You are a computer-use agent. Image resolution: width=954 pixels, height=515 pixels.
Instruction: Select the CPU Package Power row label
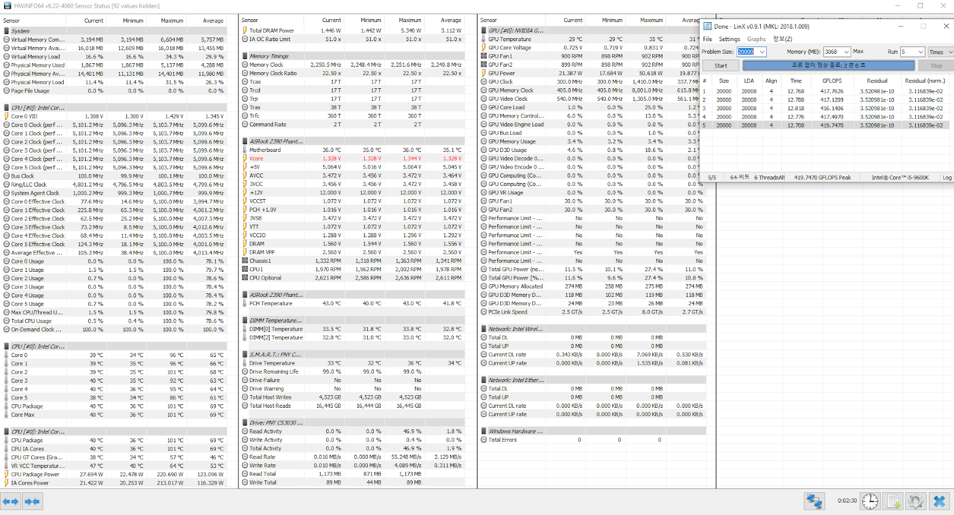coord(35,474)
